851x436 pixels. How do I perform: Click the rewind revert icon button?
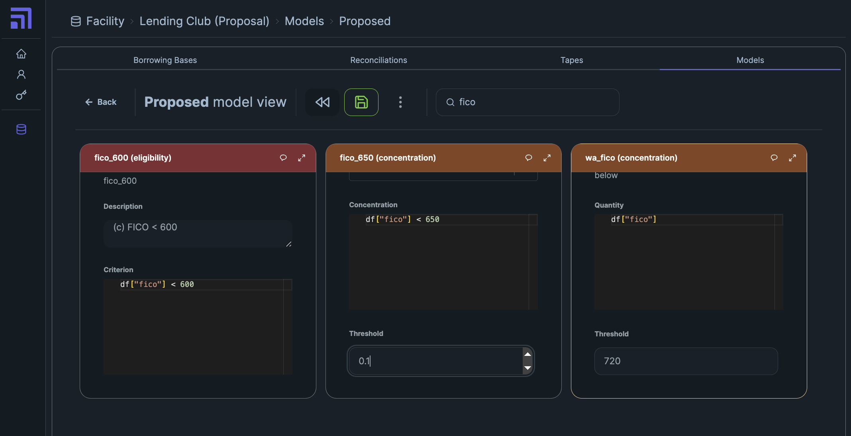(322, 102)
